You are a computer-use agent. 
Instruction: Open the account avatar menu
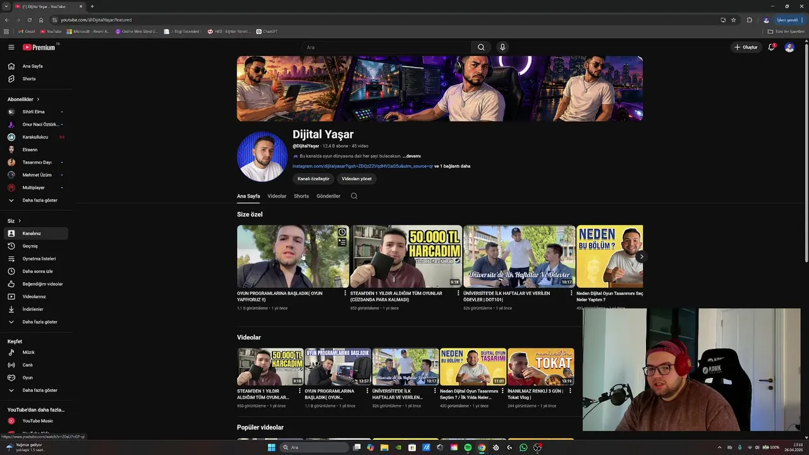click(x=789, y=47)
